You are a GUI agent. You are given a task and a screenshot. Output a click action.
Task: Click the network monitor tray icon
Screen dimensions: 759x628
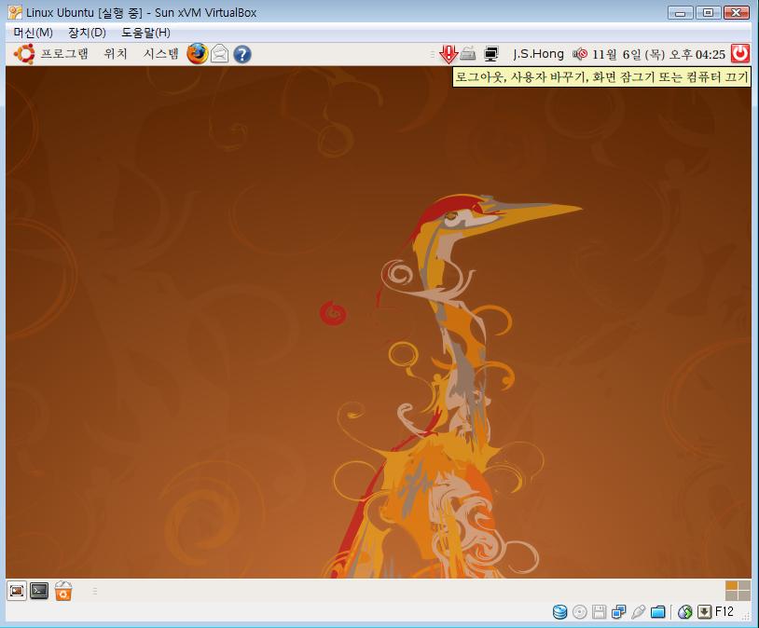click(490, 54)
